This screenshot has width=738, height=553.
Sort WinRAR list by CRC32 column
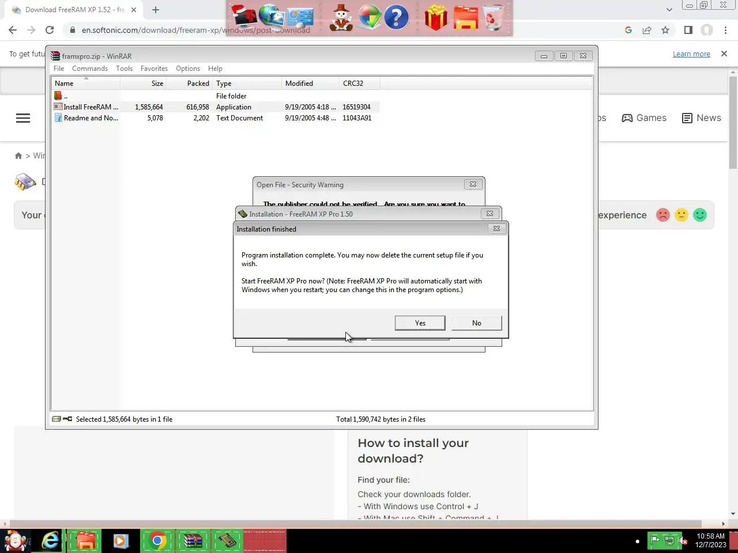coord(359,84)
